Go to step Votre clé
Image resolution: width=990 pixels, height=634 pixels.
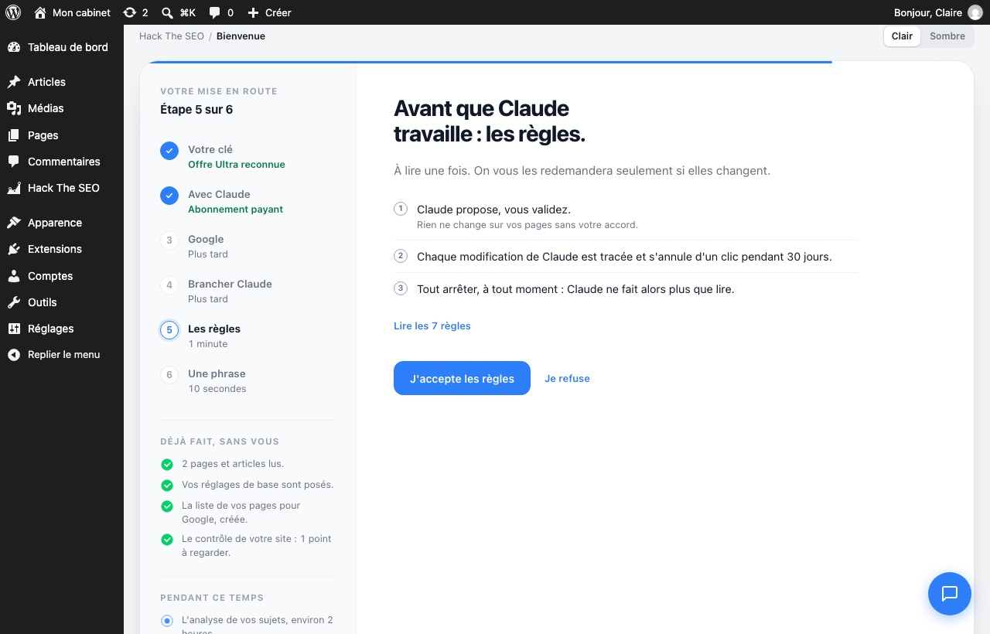pos(247,156)
